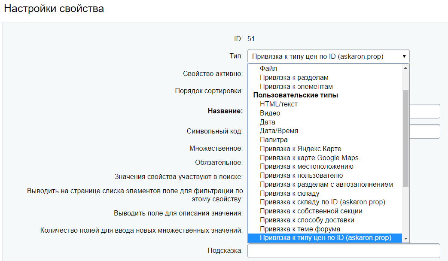This screenshot has width=448, height=261.
Task: Choose Привязка к пользователю type
Action: 301,176
